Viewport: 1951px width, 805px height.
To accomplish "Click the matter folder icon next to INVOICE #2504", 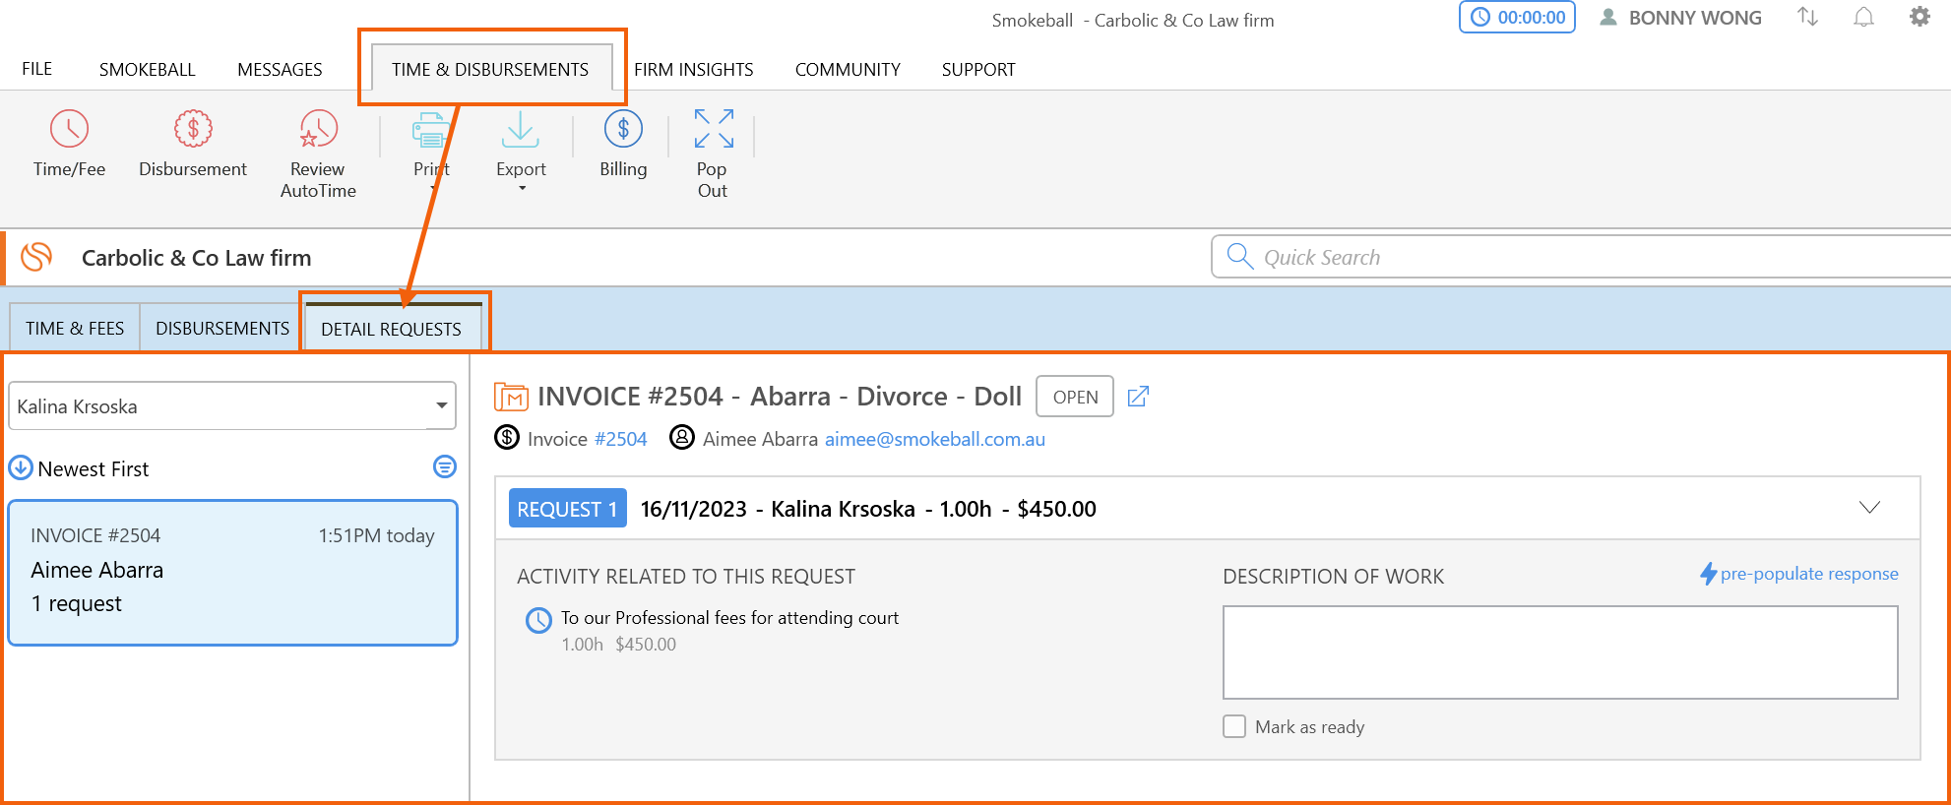I will (x=511, y=397).
